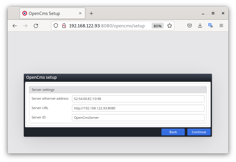Bookmark this page with the star icon
This screenshot has width=236, height=162.
click(170, 26)
